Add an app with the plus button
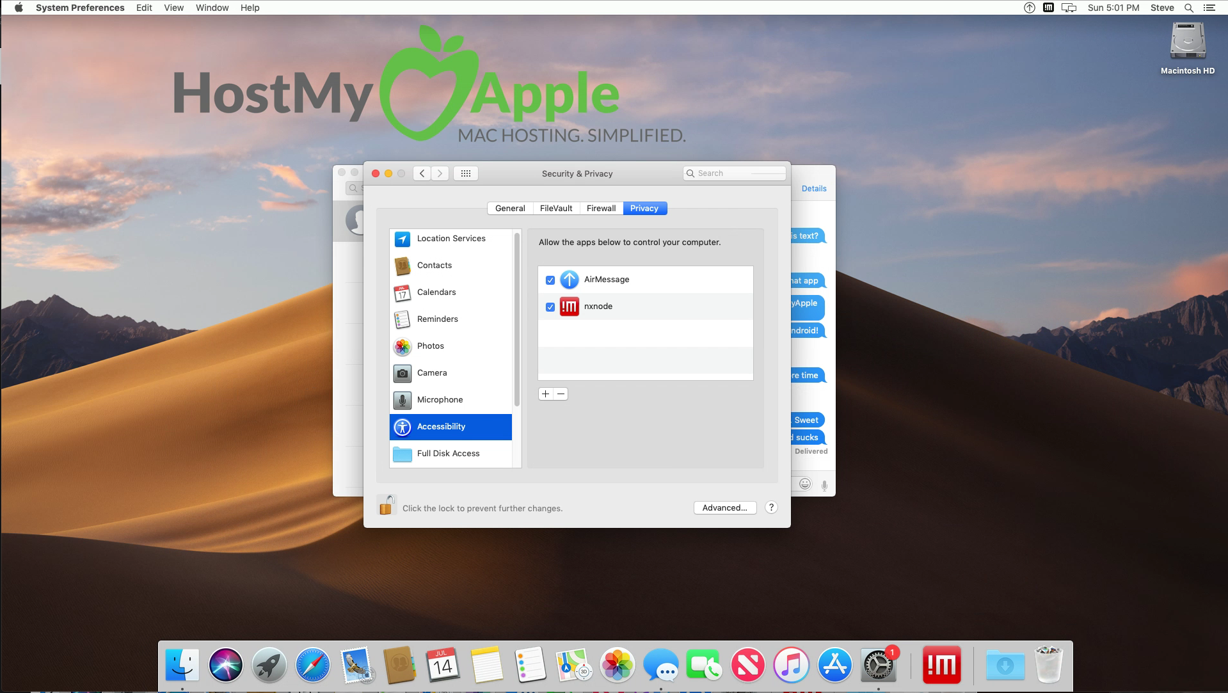This screenshot has width=1228, height=693. tap(546, 394)
